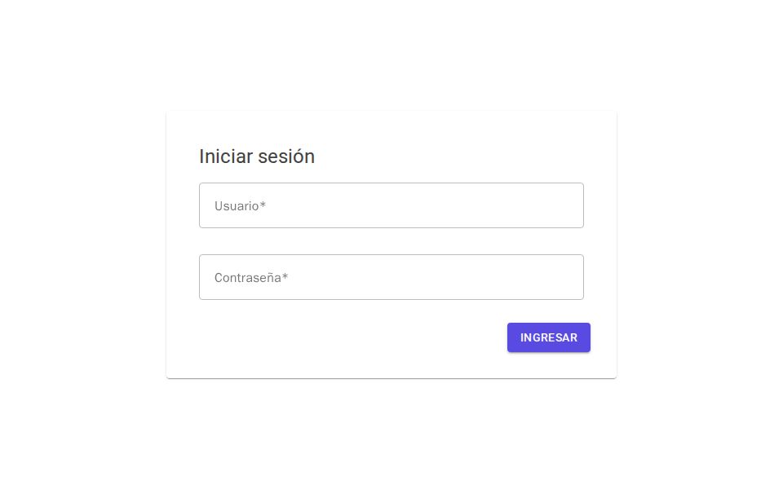Screen dimensions: 783x489
Task: Click the login form card
Action: 391,244
